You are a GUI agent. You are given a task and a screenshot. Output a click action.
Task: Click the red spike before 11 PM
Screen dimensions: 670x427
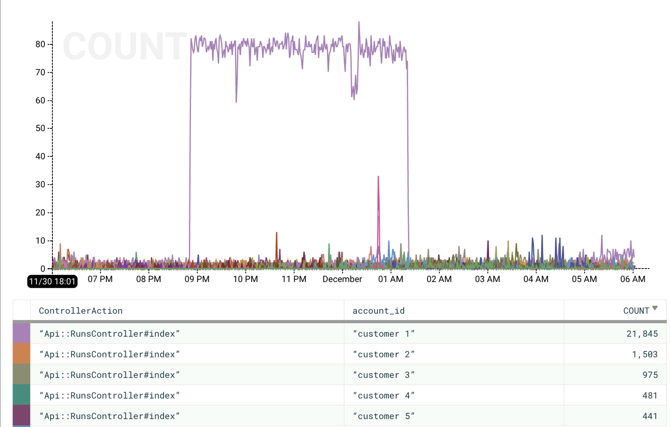276,233
